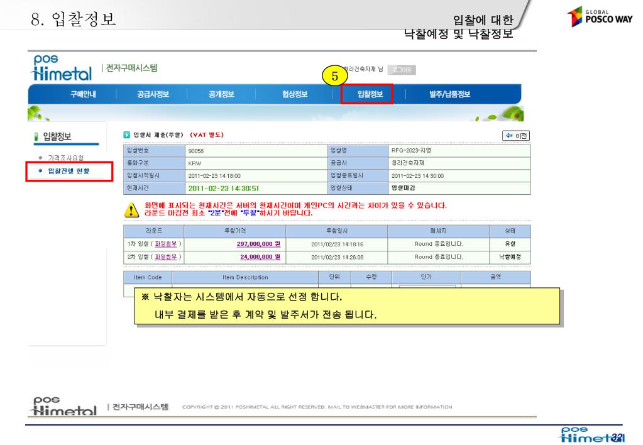This screenshot has width=643, height=445.
Task: Click the Item Code column header
Action: coord(148,277)
